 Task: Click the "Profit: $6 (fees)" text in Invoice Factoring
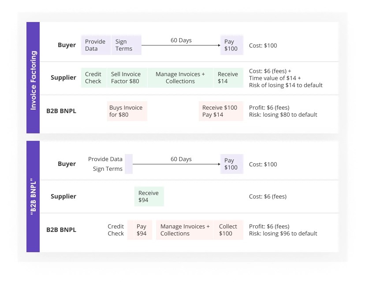pyautogui.click(x=269, y=107)
